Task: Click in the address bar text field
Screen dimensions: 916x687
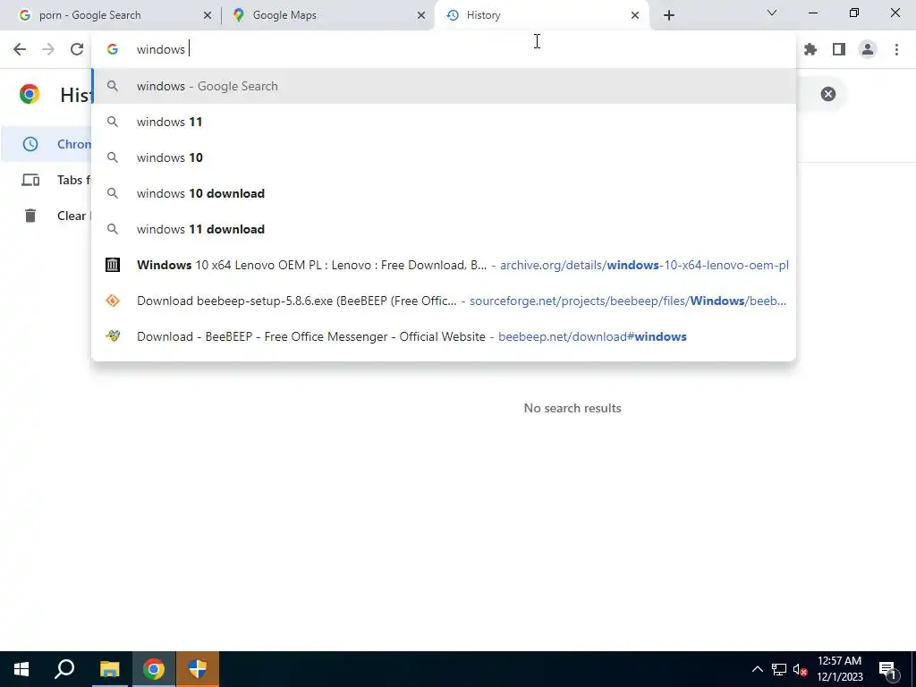Action: pos(444,50)
